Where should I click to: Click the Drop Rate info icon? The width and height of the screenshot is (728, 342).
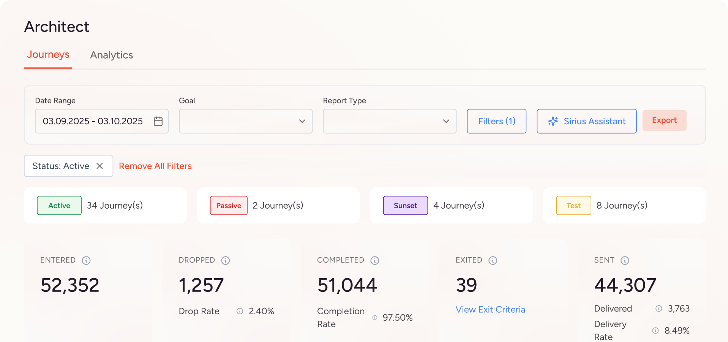point(240,311)
